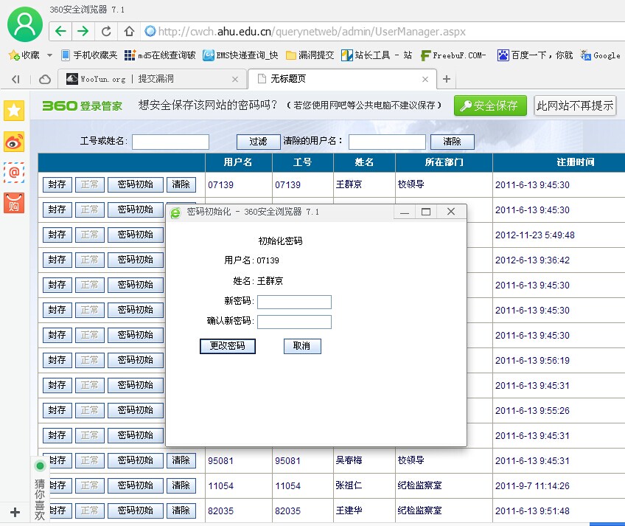Image resolution: width=625 pixels, height=526 pixels.
Task: Open the EMS快递查询 bookmark
Action: 240,55
